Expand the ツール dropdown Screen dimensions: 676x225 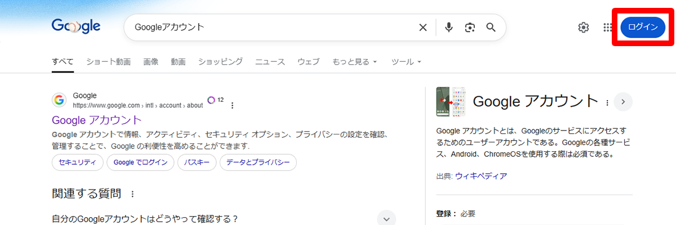[x=406, y=61]
